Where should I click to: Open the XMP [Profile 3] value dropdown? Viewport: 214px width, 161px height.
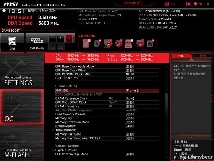133,90
